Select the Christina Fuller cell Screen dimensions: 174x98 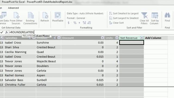click(20, 85)
